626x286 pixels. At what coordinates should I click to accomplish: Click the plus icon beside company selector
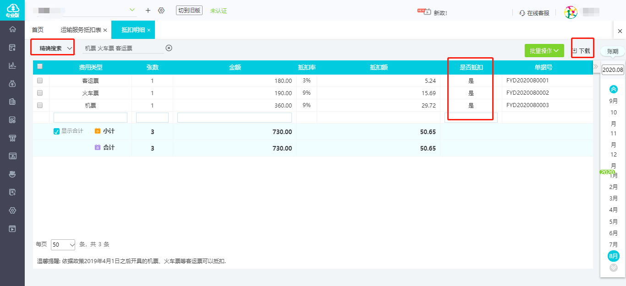pos(148,10)
